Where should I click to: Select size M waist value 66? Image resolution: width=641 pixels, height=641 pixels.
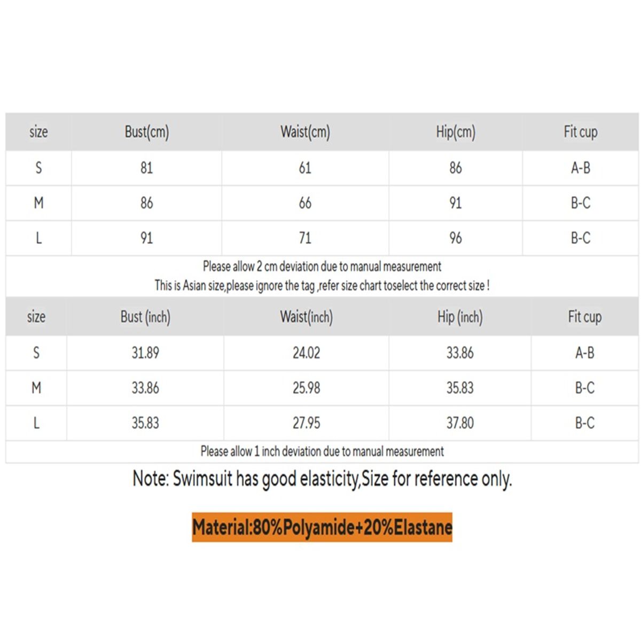pos(305,203)
